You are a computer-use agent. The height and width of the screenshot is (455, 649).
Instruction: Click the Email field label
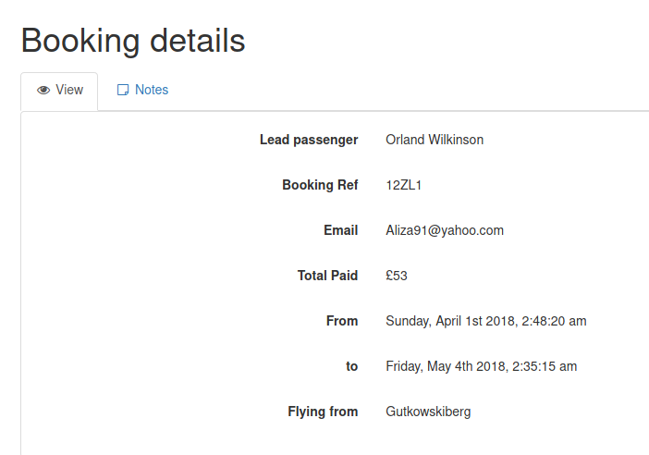340,230
